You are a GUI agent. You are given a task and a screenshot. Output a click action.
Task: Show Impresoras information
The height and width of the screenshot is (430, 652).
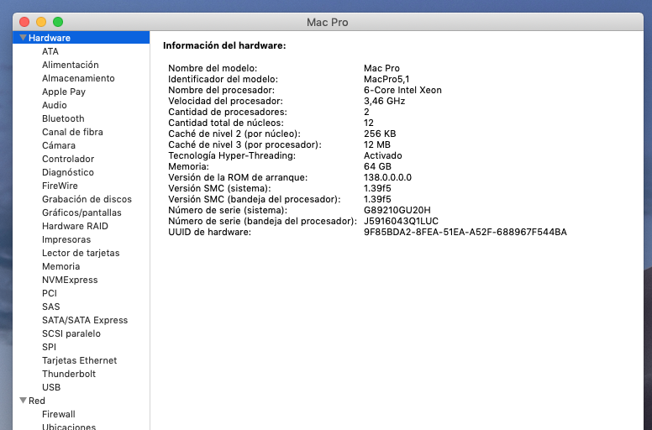pos(66,239)
